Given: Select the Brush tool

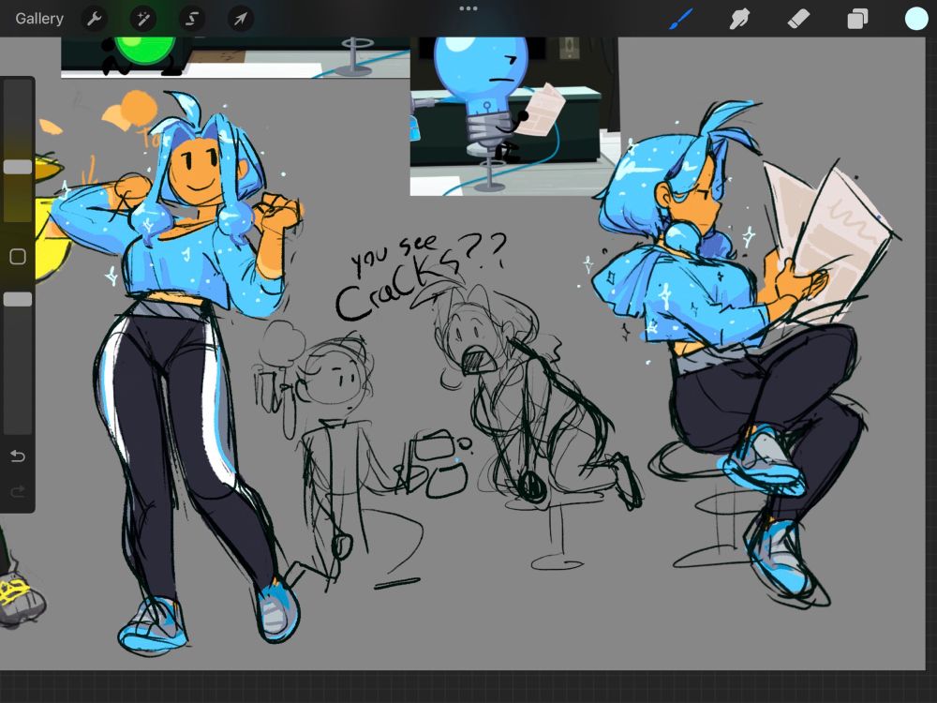Looking at the screenshot, I should (x=680, y=19).
